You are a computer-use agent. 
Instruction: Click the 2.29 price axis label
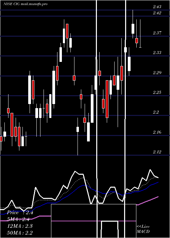pos(157,72)
